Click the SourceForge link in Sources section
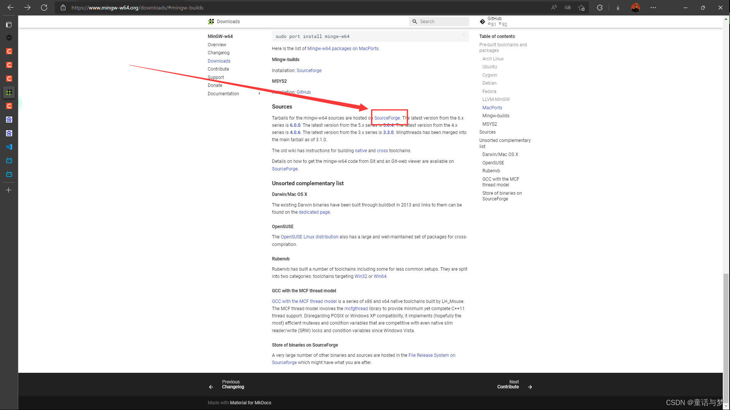This screenshot has height=410, width=730. (x=387, y=118)
